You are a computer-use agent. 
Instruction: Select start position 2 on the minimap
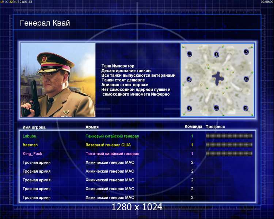click(x=216, y=108)
